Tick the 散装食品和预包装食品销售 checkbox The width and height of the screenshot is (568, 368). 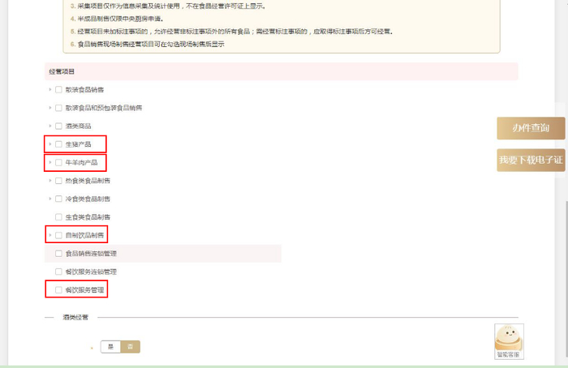pos(58,108)
